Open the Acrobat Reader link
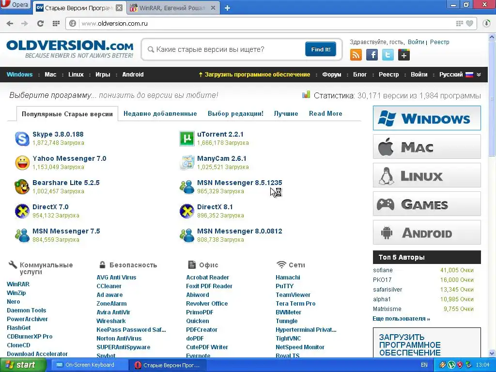Image resolution: width=496 pixels, height=372 pixels. 207,278
